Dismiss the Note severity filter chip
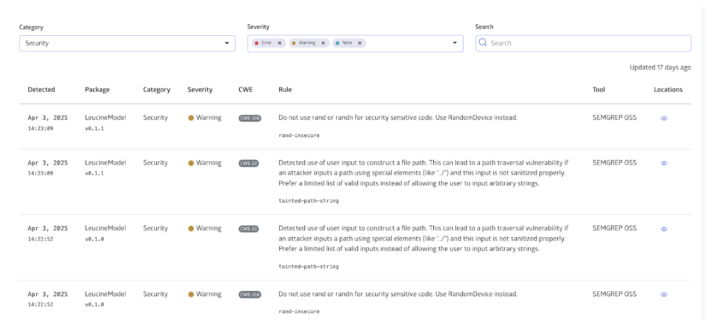 [360, 43]
